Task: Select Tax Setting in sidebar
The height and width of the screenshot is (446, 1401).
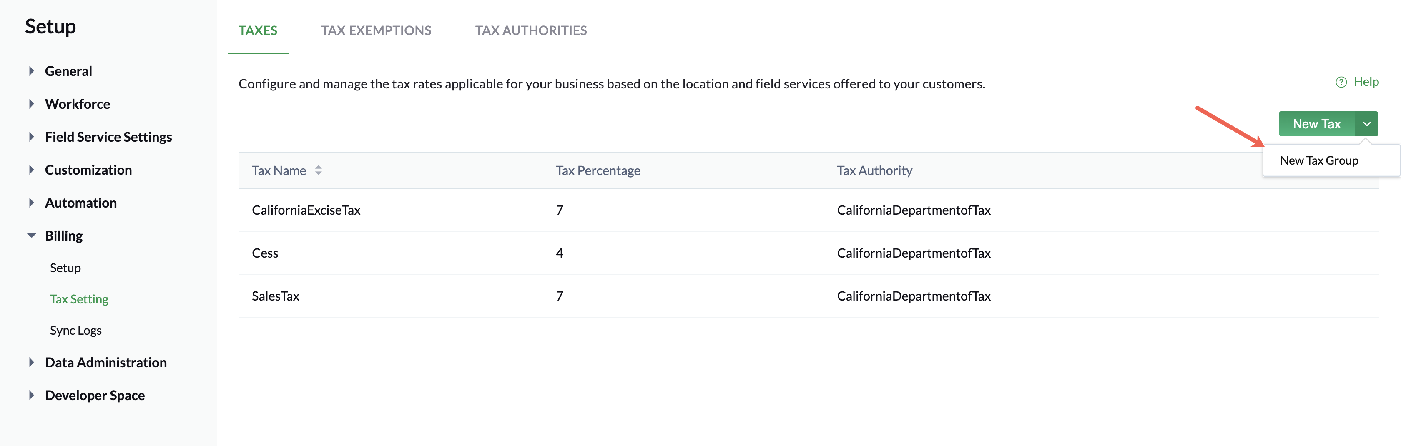Action: click(x=79, y=299)
